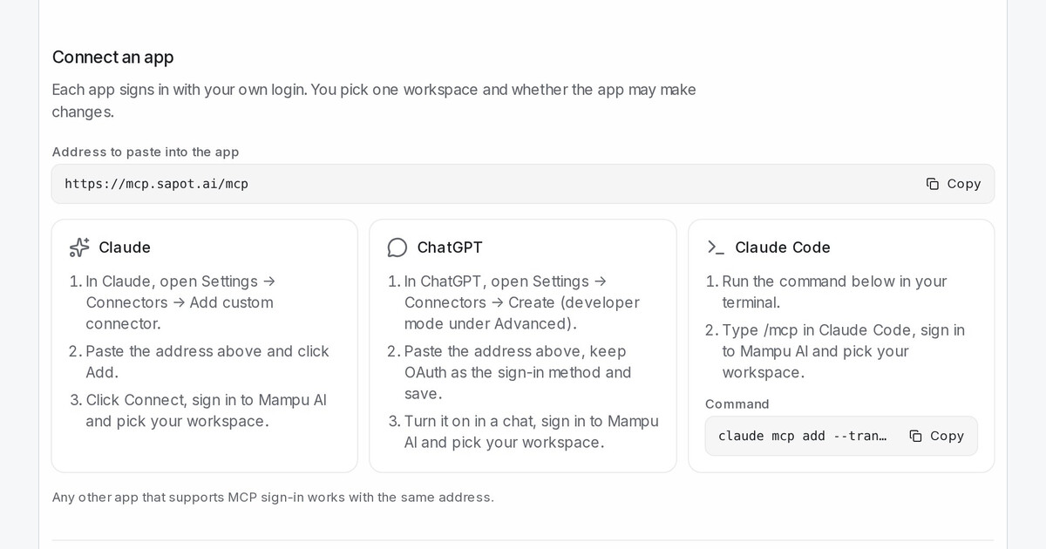This screenshot has width=1046, height=549.
Task: Click ChatGPT step 'In ChatGPT, open Settings'
Action: coord(522,302)
